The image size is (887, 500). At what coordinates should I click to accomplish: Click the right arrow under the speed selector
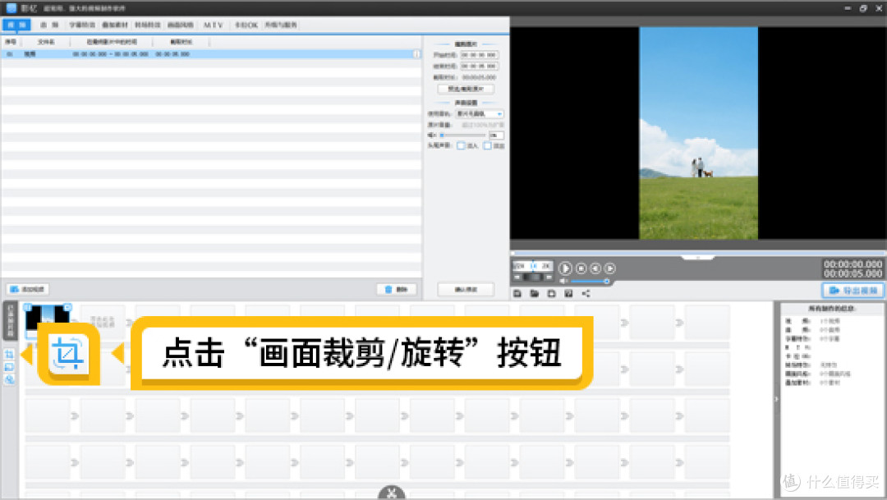tap(548, 278)
